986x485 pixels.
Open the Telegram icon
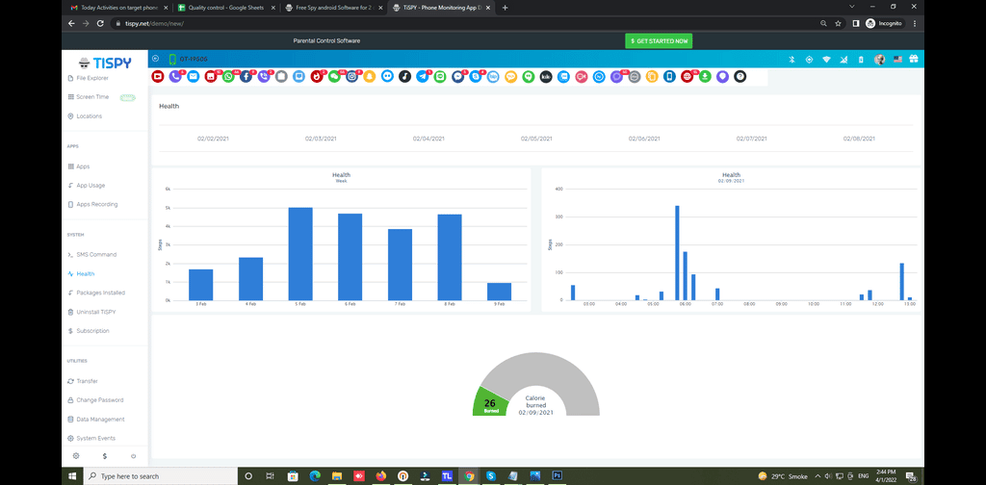(422, 77)
